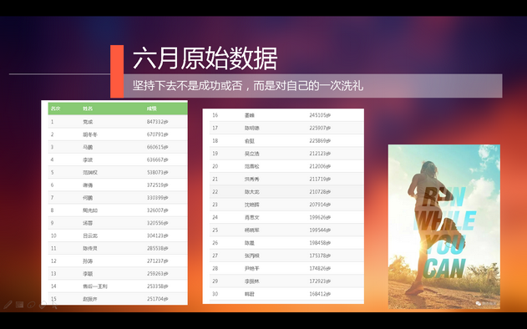Screen dimensions: 527x329
Task: Click the RUN WHILE YOU CAN runner image
Action: point(444,226)
